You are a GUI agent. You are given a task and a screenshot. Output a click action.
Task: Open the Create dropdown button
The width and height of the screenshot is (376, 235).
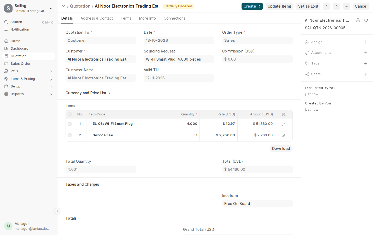[x=252, y=6]
